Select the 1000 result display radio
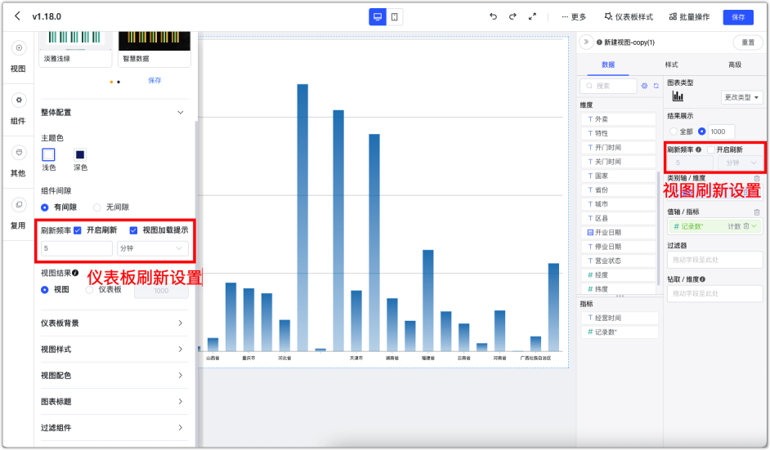The width and height of the screenshot is (770, 450). [701, 131]
